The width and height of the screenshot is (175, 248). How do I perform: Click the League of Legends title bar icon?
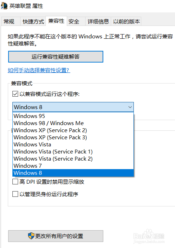[4, 6]
